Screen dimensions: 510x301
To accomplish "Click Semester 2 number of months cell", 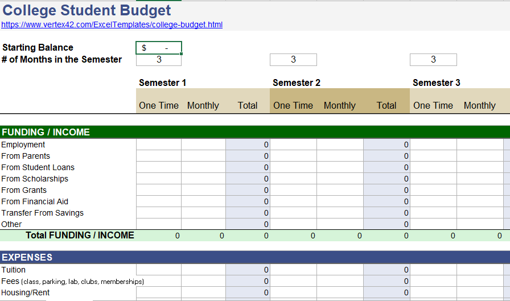I will pyautogui.click(x=293, y=60).
